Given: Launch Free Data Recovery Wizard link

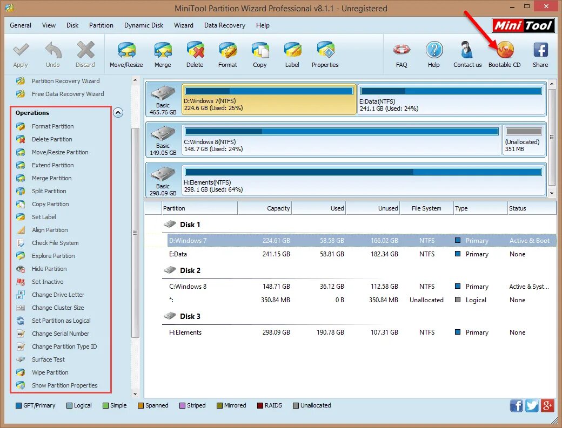Looking at the screenshot, I should (x=68, y=94).
